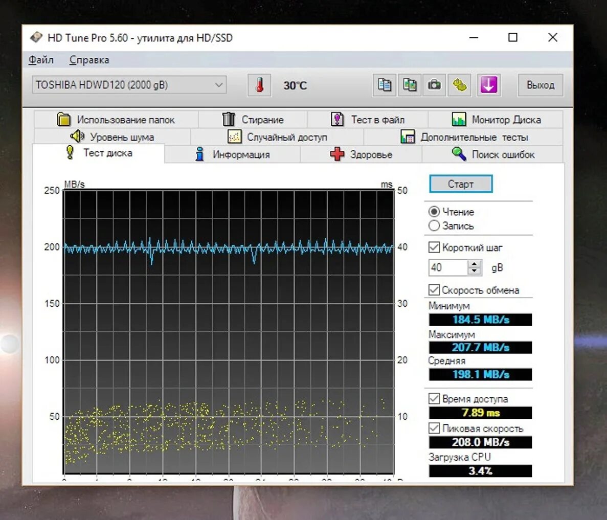The height and width of the screenshot is (520, 607).
Task: Open the Уровень шума tab
Action: tap(113, 137)
